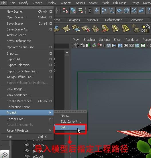Choose New... in Project submenu
This screenshot has width=151, height=158.
click(70, 116)
